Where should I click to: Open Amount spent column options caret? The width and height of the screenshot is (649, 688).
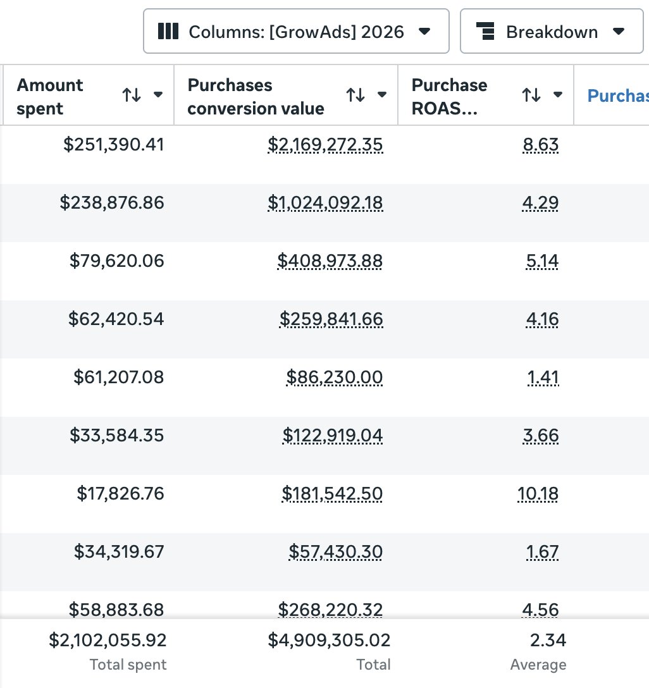(x=158, y=94)
